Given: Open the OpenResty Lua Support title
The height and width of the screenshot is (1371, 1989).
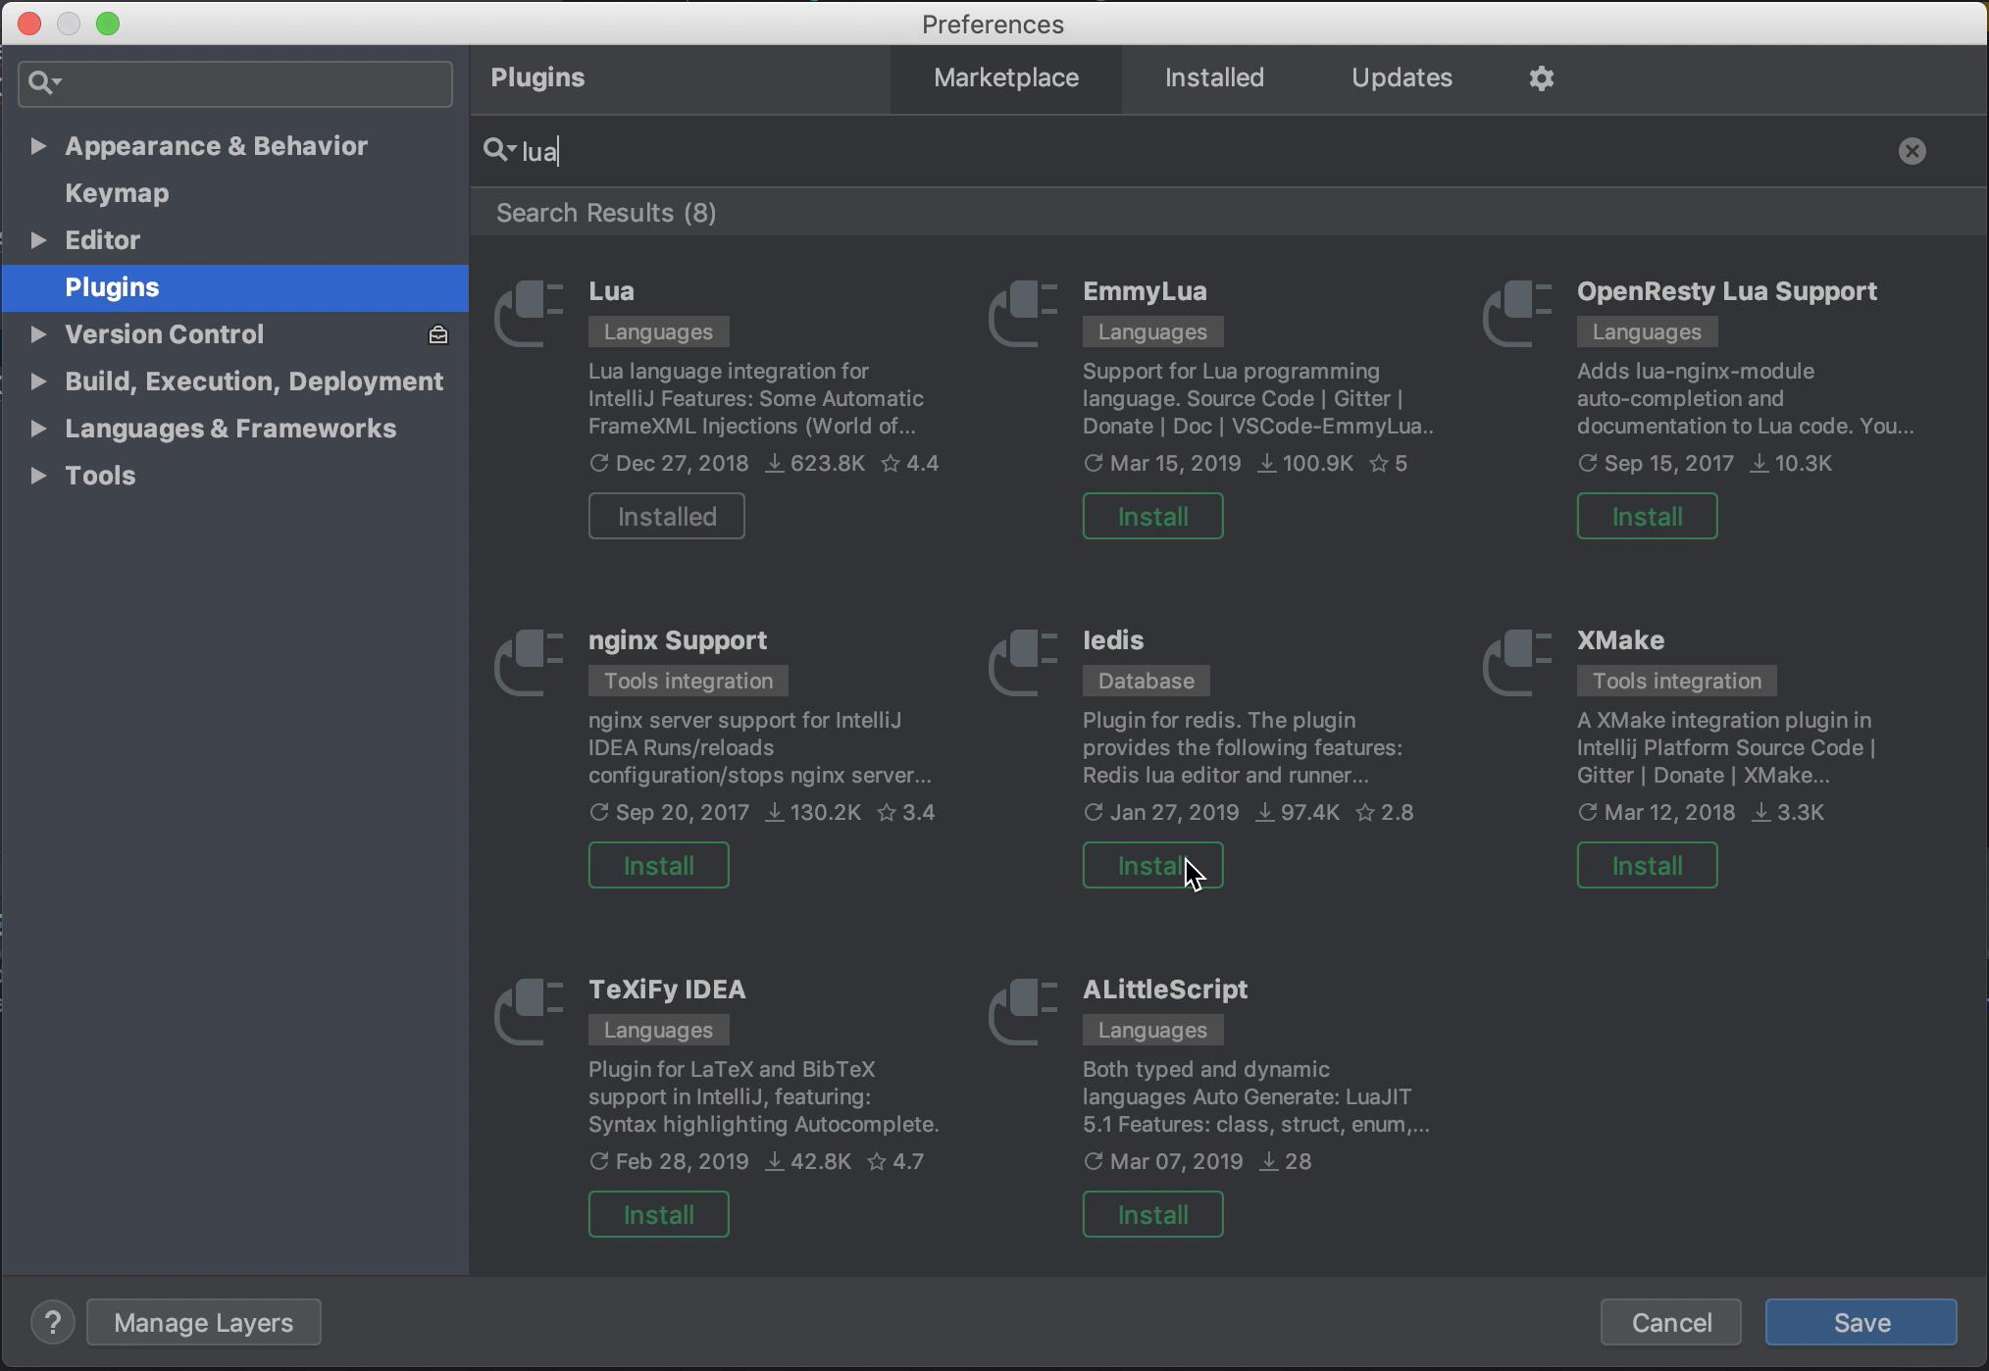Looking at the screenshot, I should point(1727,291).
